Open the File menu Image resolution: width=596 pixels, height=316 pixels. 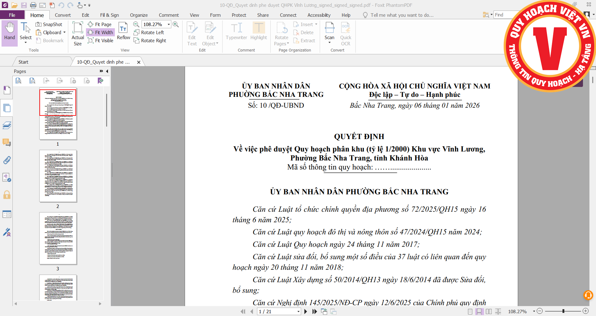(12, 15)
